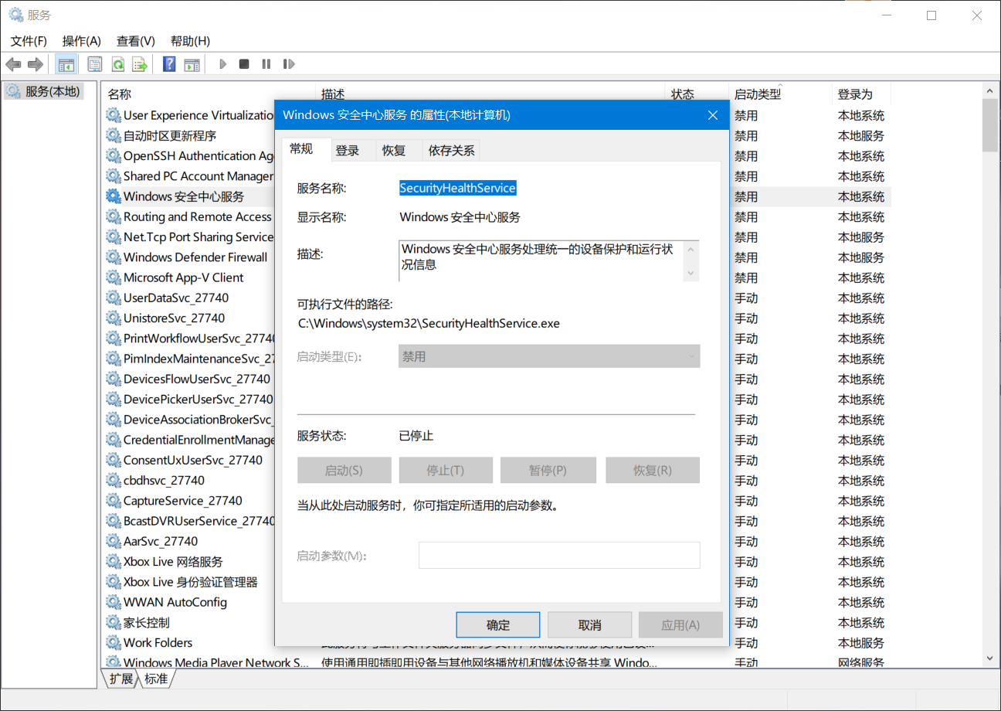This screenshot has width=1001, height=711.
Task: Click gear icon beside Windows 安全中心服务 row
Action: coord(113,196)
